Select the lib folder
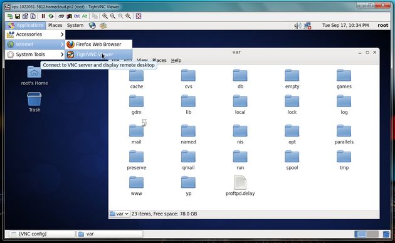The width and height of the screenshot is (395, 243). [188, 105]
